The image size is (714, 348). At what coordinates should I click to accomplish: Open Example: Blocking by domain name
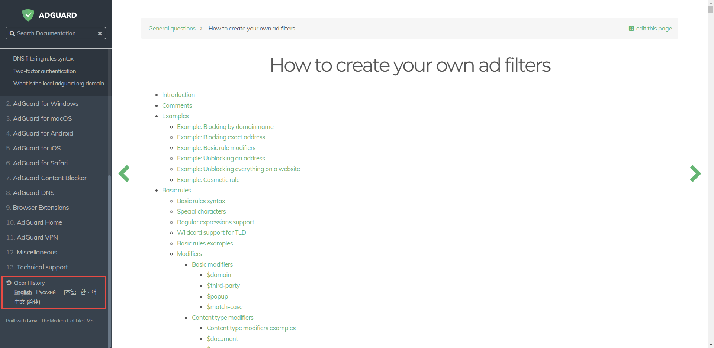pyautogui.click(x=225, y=127)
